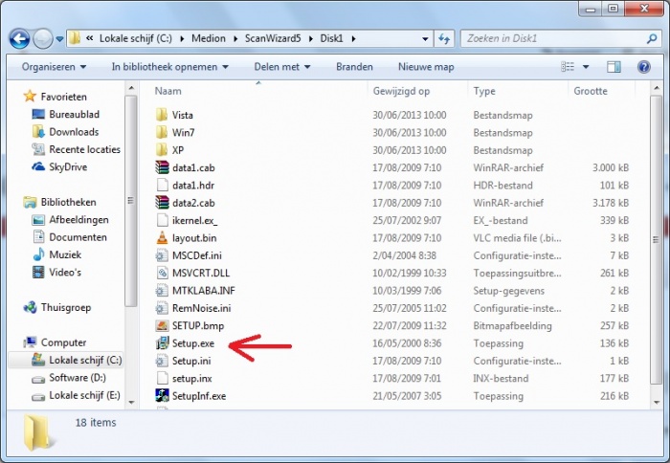The width and height of the screenshot is (670, 463).
Task: Sort by the Grootte column header
Action: tap(591, 91)
